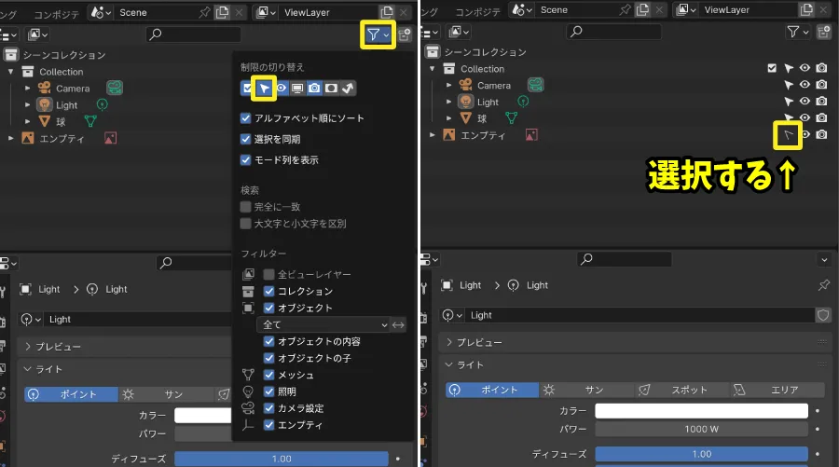839x467 pixels.
Task: Disable rendering of Camera in right outliner
Action: pos(821,85)
